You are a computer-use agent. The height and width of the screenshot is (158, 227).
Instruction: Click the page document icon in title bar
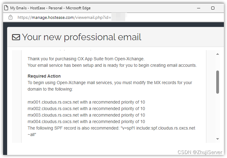pos(6,8)
